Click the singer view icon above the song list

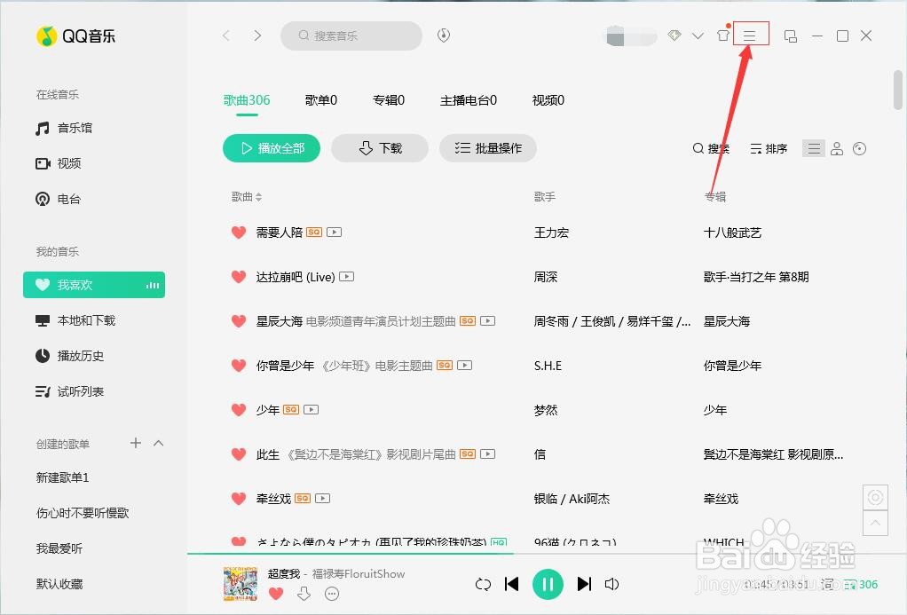click(x=837, y=148)
